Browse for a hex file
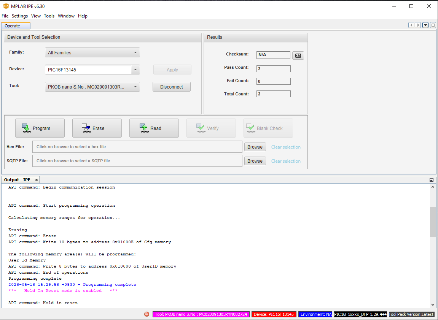 tap(255, 147)
